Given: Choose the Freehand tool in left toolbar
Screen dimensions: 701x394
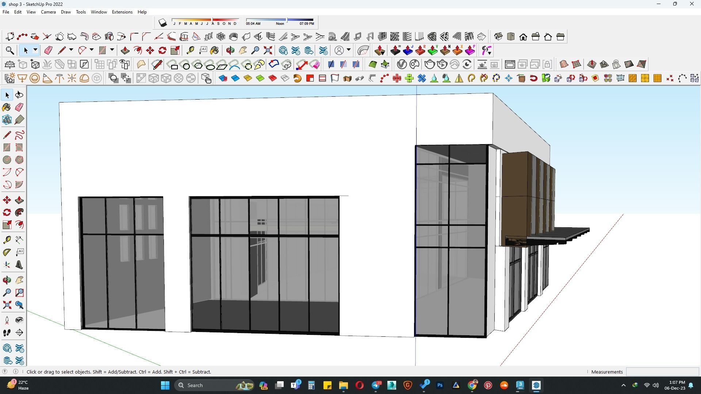Looking at the screenshot, I should tap(19, 135).
